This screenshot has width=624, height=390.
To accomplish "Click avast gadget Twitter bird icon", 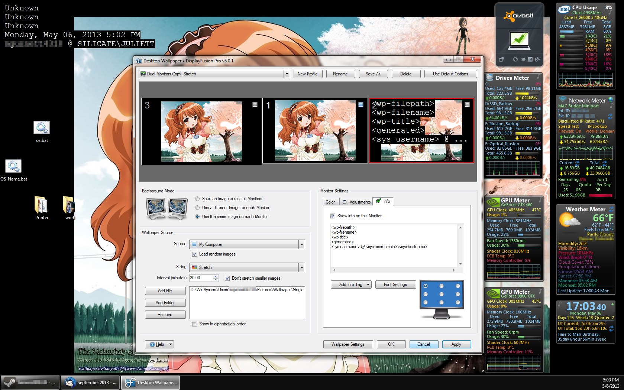I will (523, 59).
